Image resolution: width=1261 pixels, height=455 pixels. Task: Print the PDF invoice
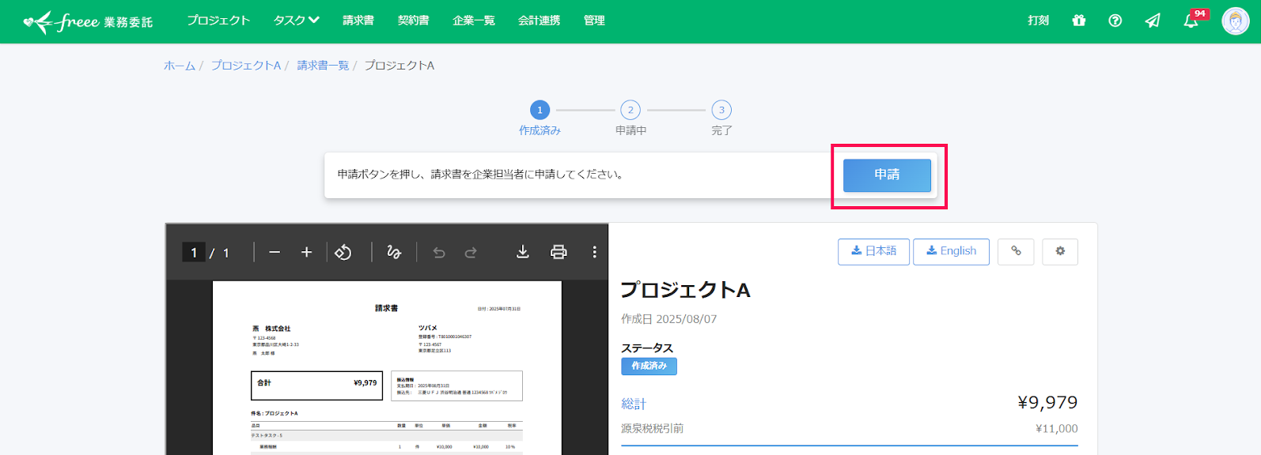[x=559, y=252]
